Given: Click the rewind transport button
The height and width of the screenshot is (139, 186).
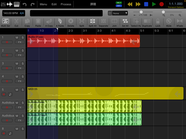Looking at the screenshot, I should pos(130,4).
